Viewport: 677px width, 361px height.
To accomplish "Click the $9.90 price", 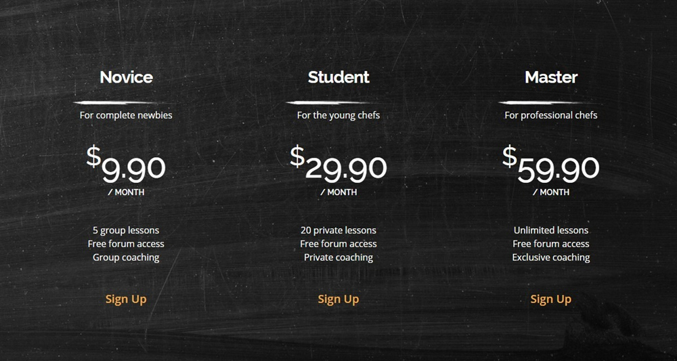I will (x=127, y=166).
